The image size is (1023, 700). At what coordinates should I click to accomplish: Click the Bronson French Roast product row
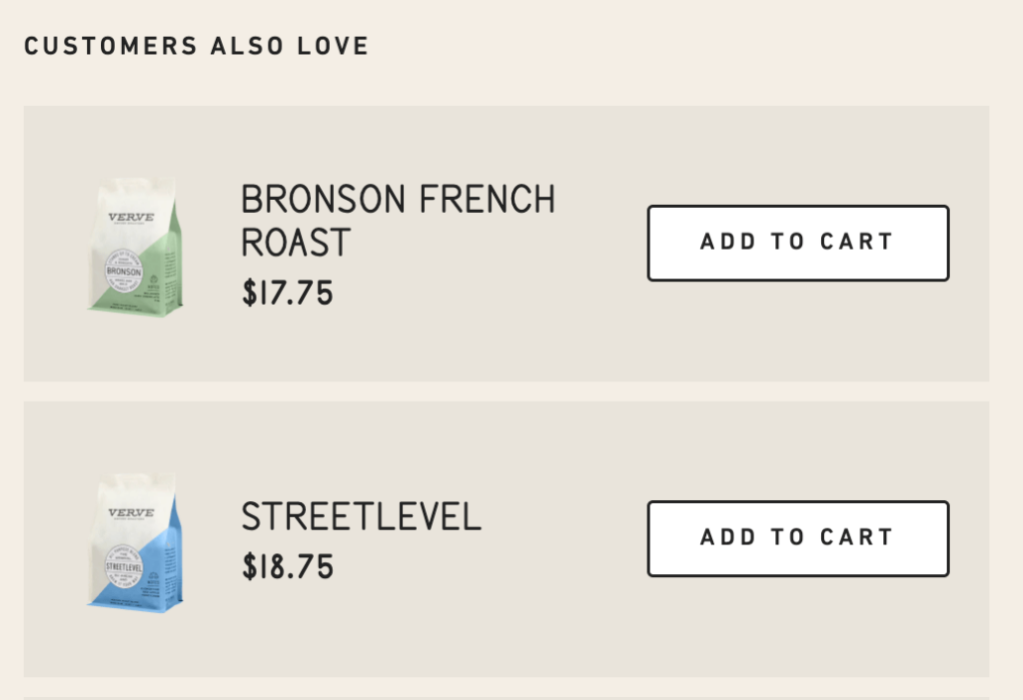click(x=511, y=243)
